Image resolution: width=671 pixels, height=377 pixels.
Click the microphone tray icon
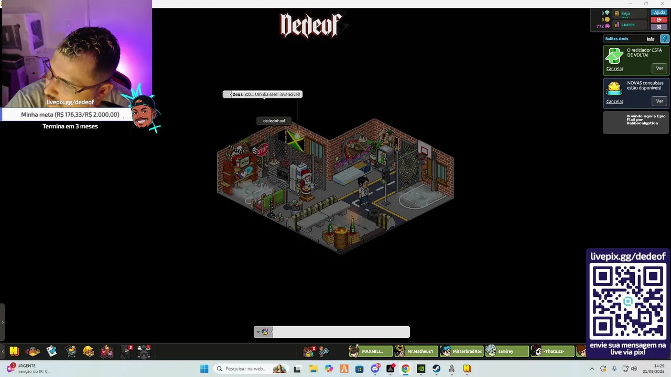614,369
